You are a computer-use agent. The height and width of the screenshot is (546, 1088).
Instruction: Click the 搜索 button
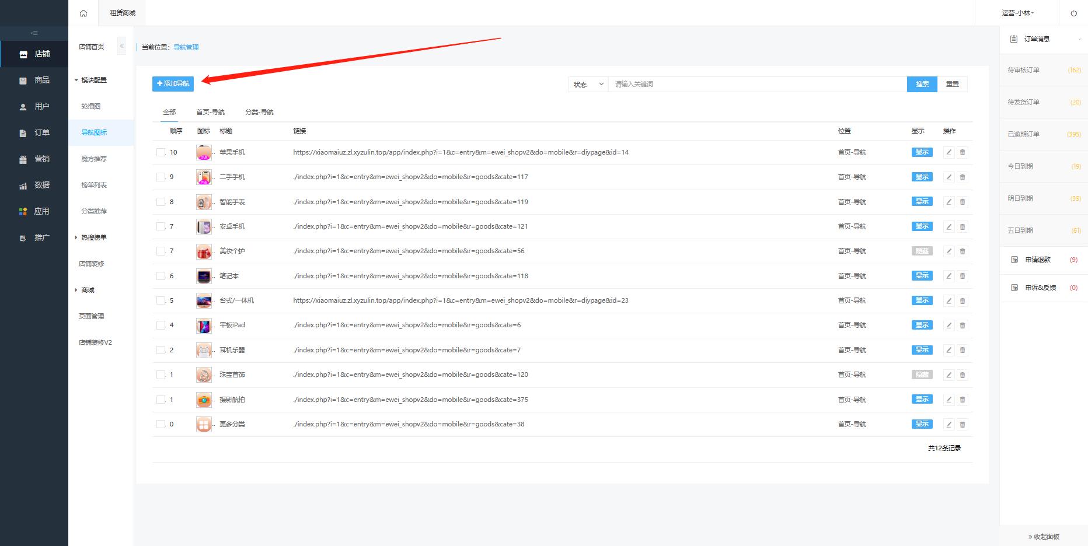(x=922, y=85)
